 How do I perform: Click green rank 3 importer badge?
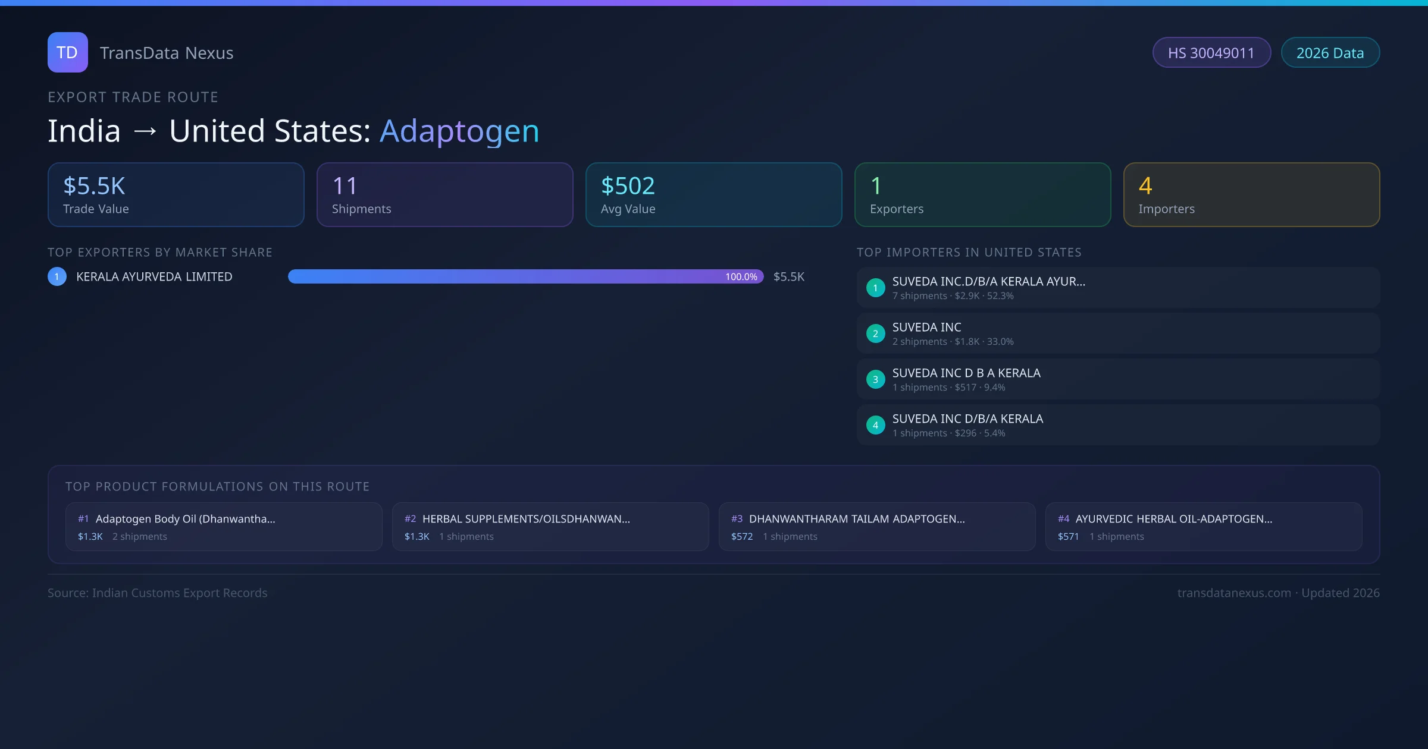(x=875, y=379)
